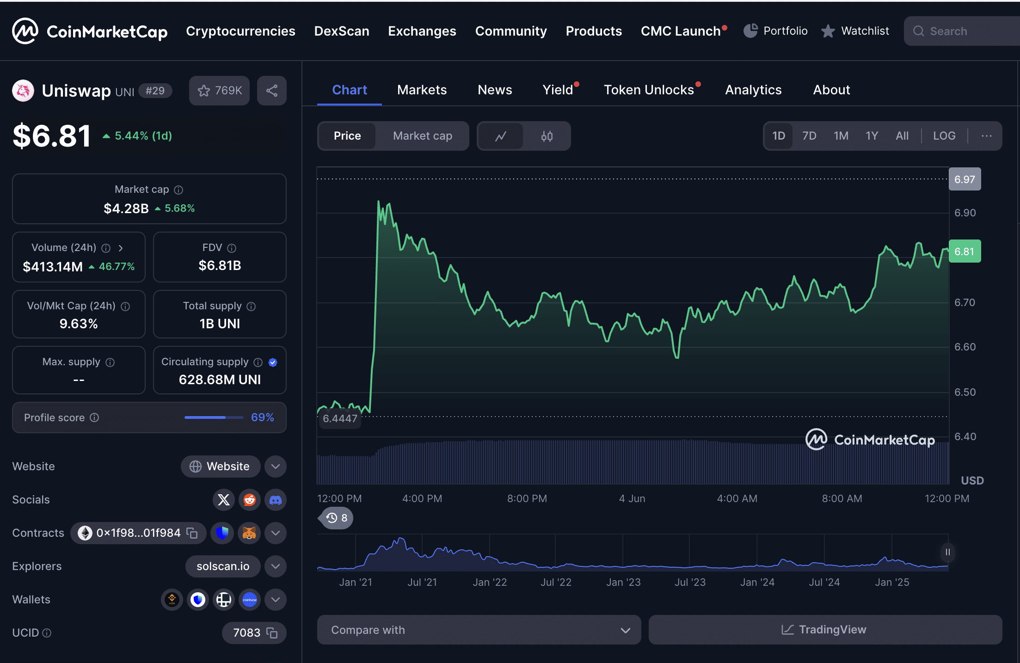Open the Binance wallet icon
Image resolution: width=1020 pixels, height=663 pixels.
coord(172,600)
